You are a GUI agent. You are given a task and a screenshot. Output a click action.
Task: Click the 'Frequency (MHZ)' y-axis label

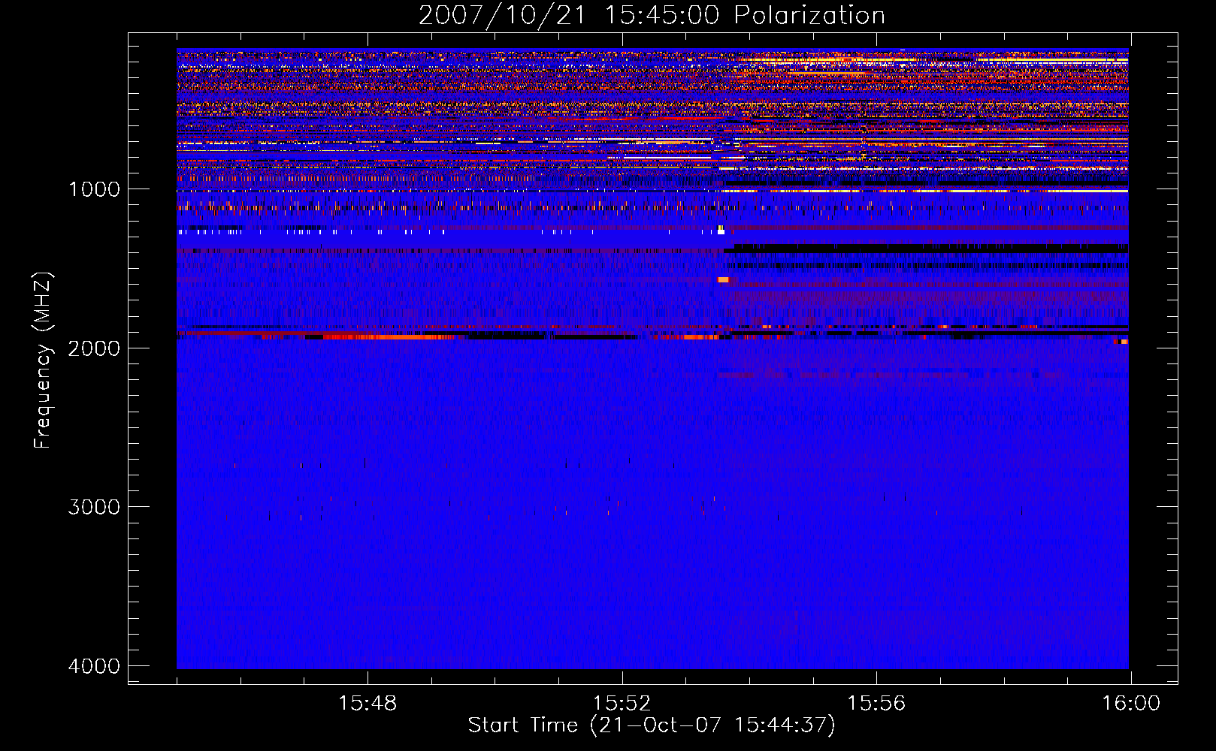click(x=43, y=360)
